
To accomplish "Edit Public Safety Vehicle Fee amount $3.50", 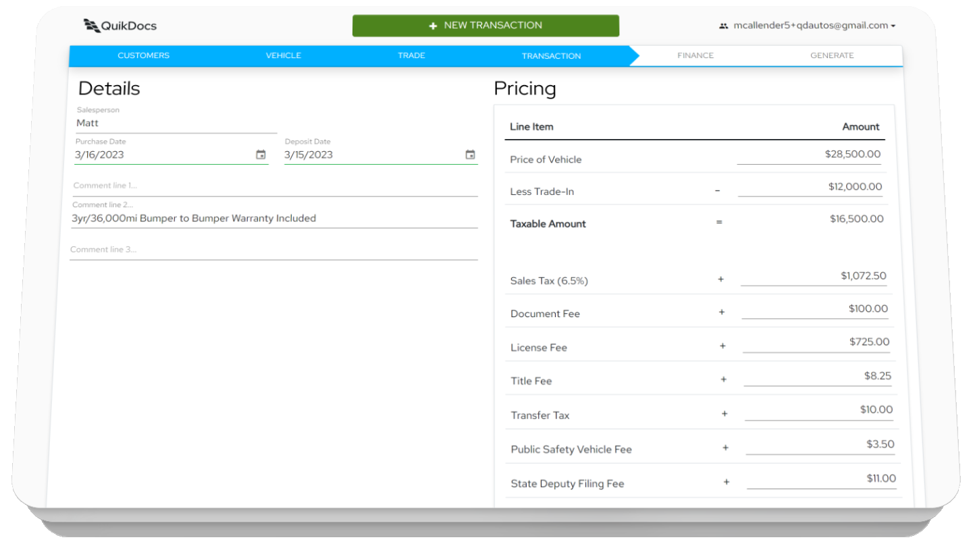I will pos(820,445).
